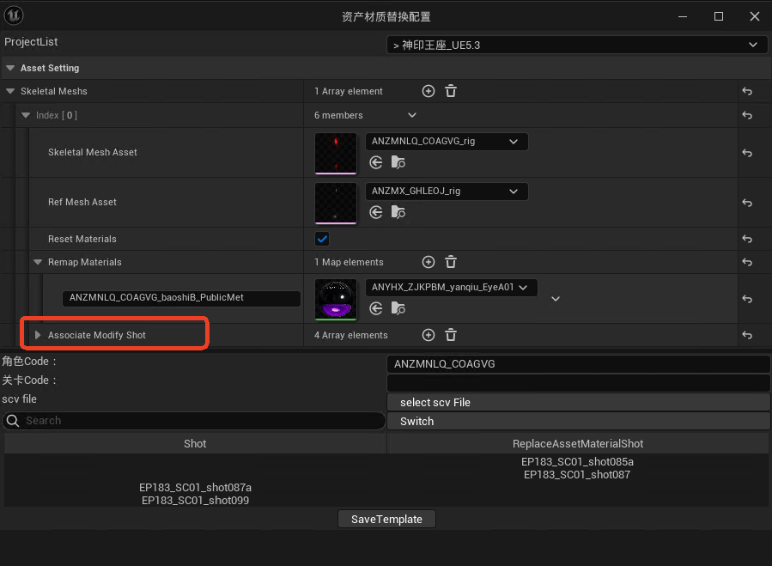This screenshot has height=566, width=772.
Task: Empty the Associate Modify Shot array
Action: click(x=451, y=335)
